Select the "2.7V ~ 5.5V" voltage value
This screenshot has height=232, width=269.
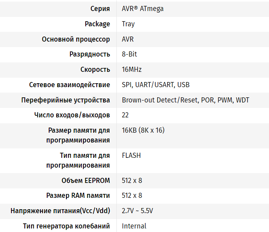(x=137, y=211)
